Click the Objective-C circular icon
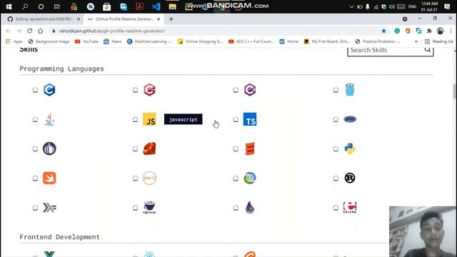Image resolution: width=457 pixels, height=257 pixels. pos(149,178)
